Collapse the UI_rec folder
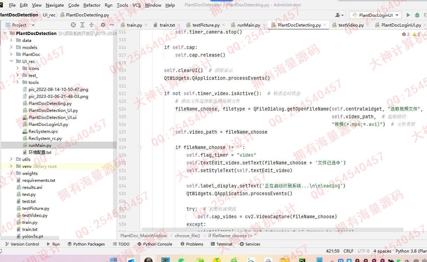Image resolution: width=427 pixels, height=262 pixels. 11,61
